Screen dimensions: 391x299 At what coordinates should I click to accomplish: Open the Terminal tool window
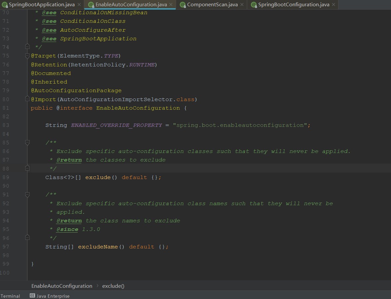[x=10, y=296]
